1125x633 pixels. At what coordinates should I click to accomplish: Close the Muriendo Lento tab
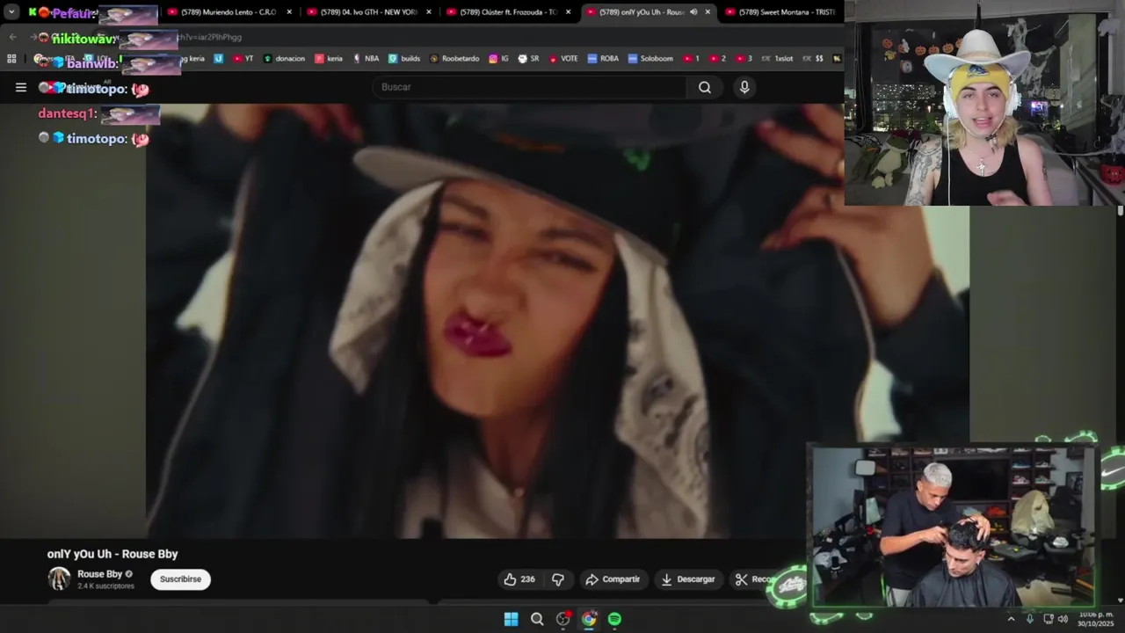[289, 12]
